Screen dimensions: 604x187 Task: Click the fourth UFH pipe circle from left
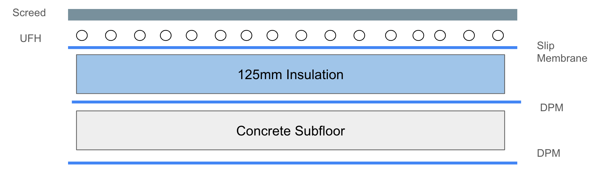[166, 35]
